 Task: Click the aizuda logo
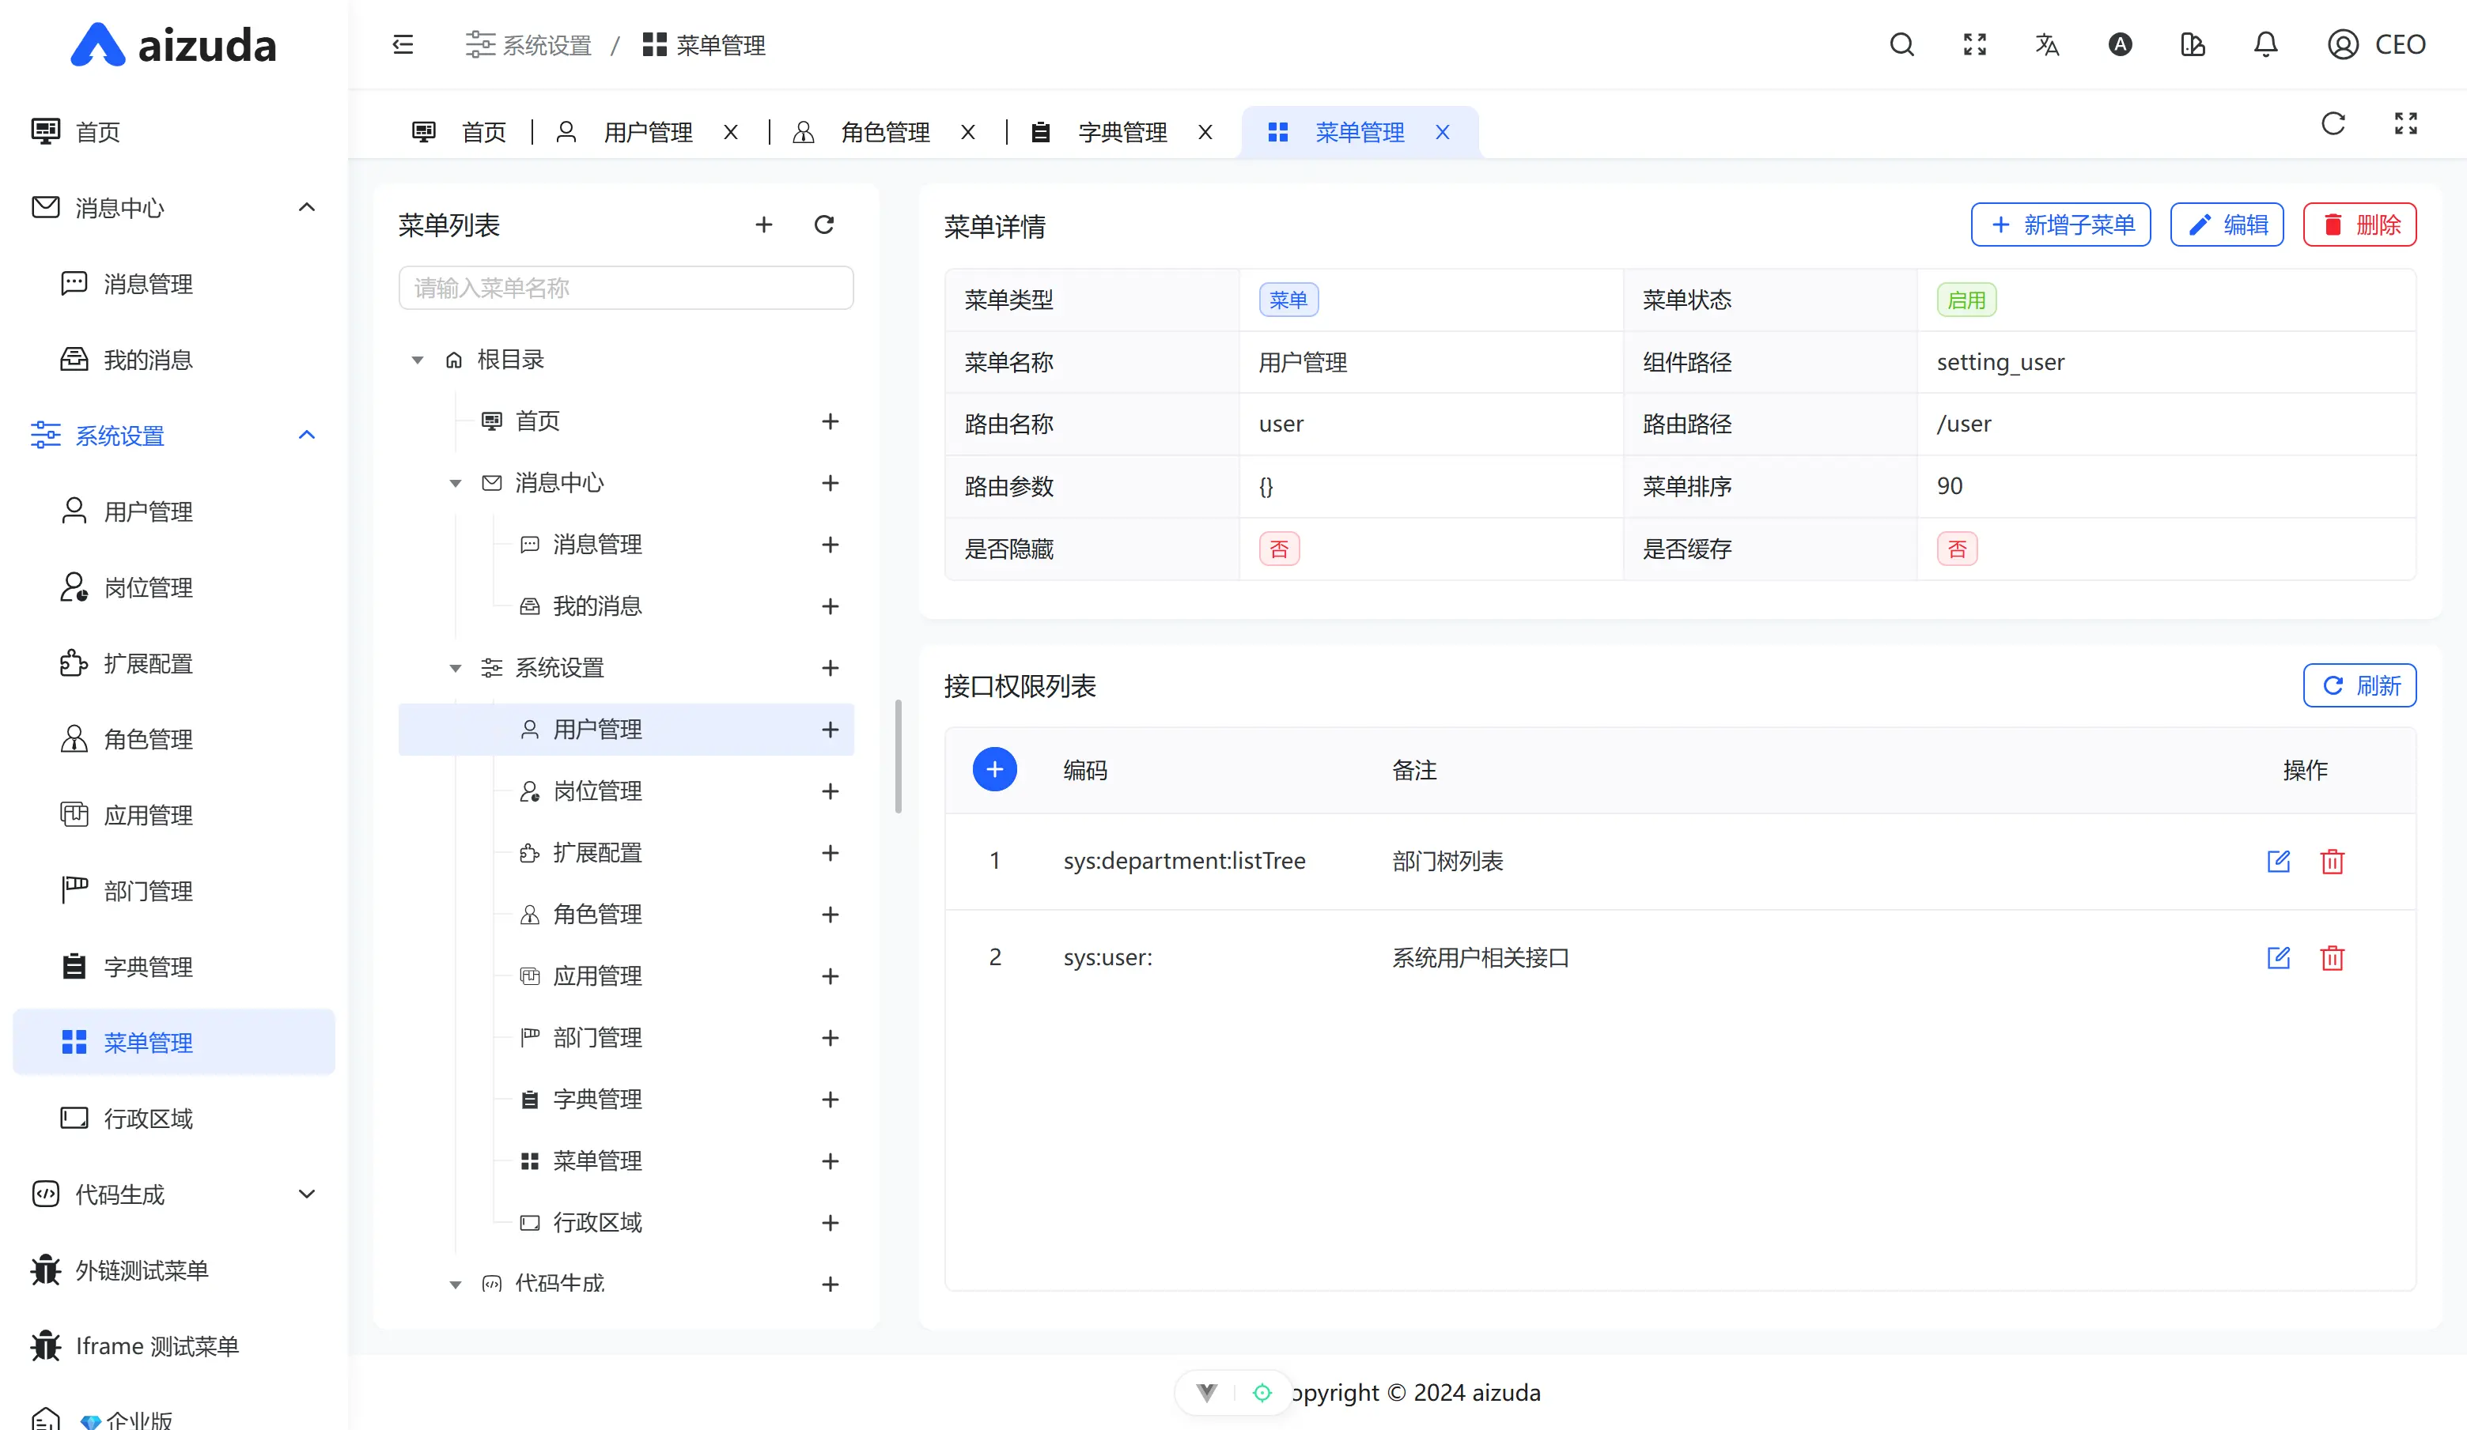[x=174, y=45]
